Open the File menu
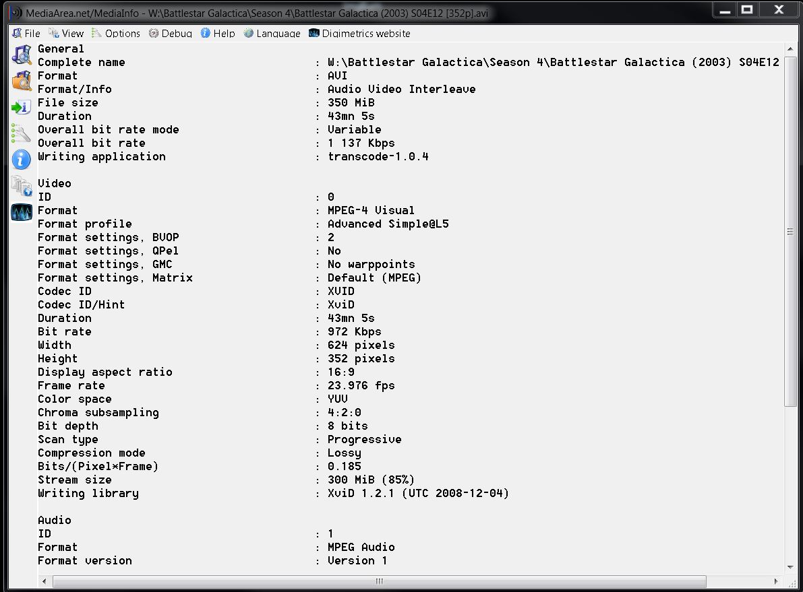803x592 pixels. click(x=26, y=33)
